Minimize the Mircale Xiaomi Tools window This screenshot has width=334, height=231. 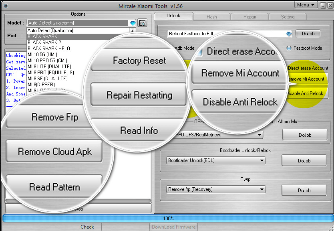coord(323,5)
